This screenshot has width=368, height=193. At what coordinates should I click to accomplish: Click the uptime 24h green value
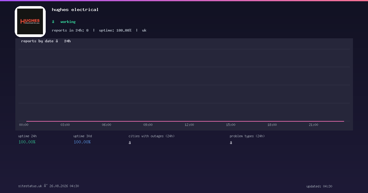[x=27, y=142]
